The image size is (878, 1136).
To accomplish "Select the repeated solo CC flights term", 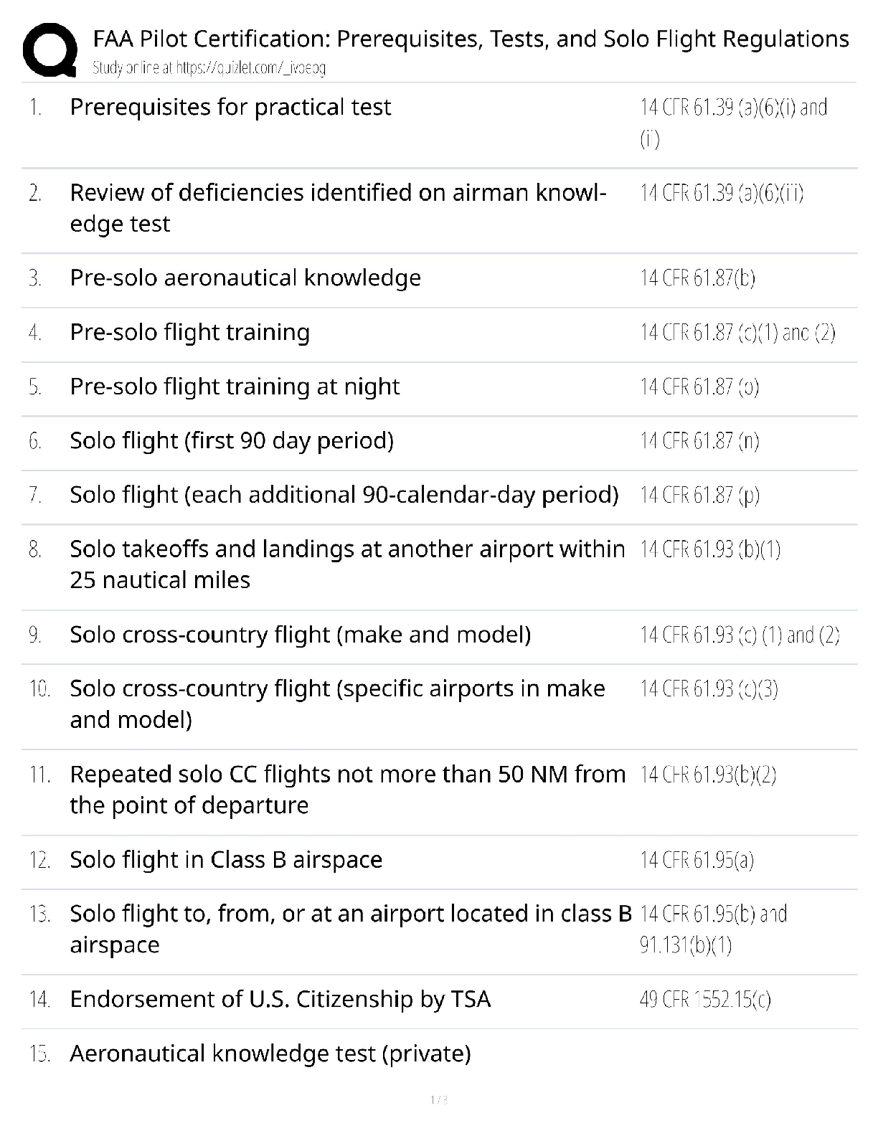I will tap(347, 790).
